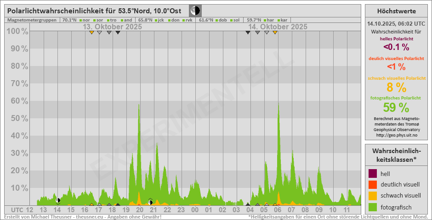This screenshot has width=432, height=220.
Task: Click orange twilight triangle under 13. Oktober heading
Action: pyautogui.click(x=92, y=33)
